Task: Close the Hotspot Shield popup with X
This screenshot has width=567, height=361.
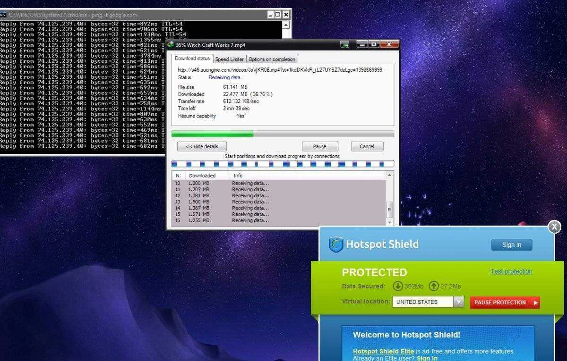Action: click(554, 227)
